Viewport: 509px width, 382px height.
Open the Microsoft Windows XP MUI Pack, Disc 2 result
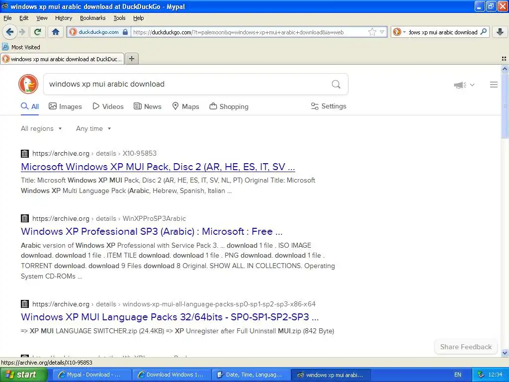(x=158, y=167)
